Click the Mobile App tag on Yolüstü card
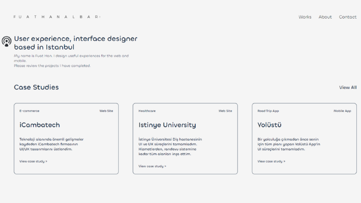361x203 pixels. [342, 111]
